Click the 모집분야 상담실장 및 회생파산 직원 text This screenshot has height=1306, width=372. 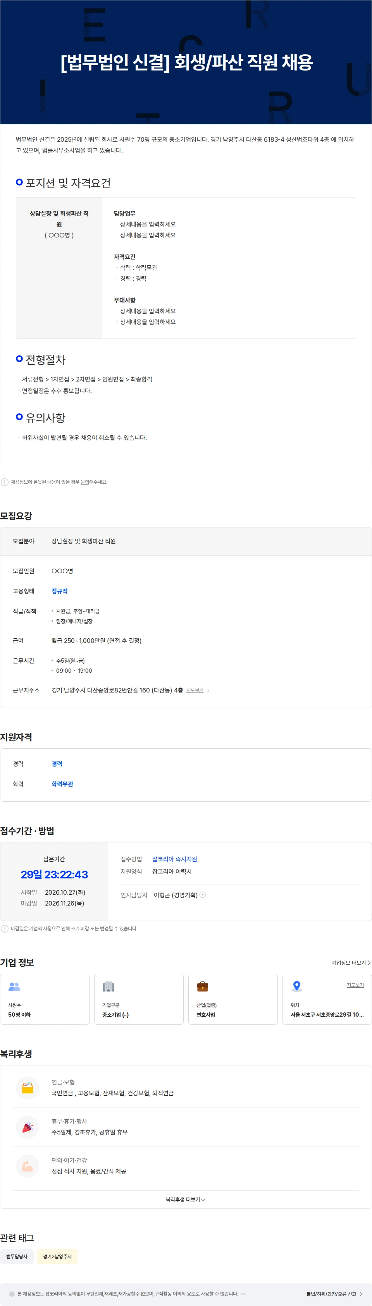point(84,541)
